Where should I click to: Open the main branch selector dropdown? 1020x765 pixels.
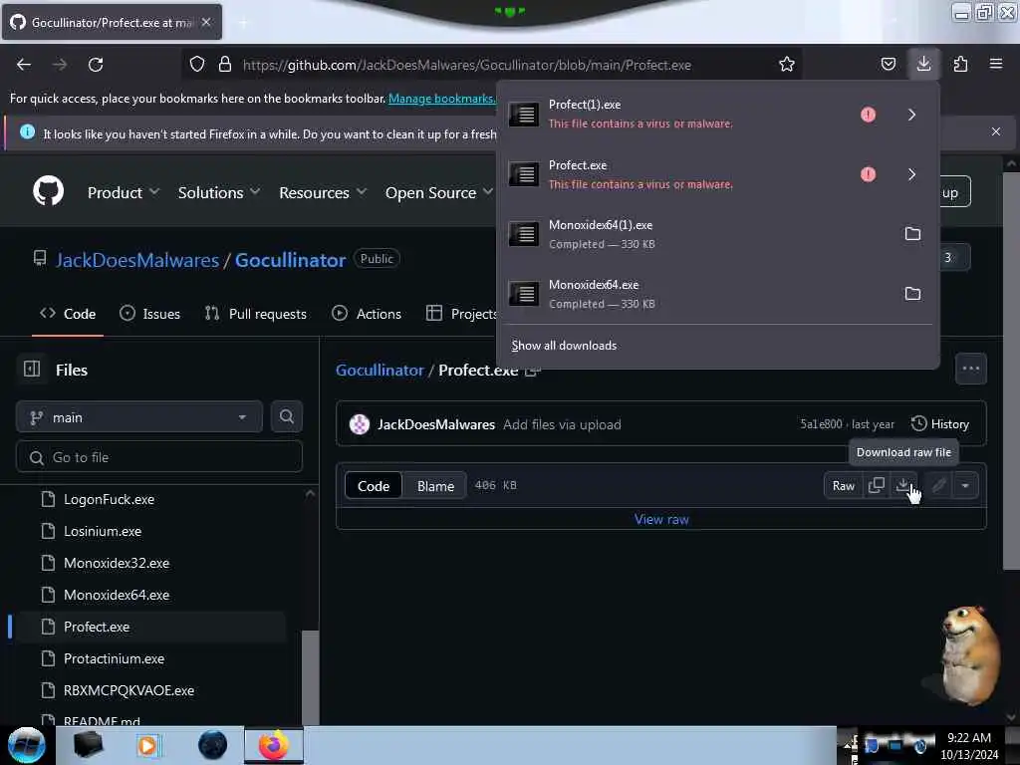click(x=139, y=417)
